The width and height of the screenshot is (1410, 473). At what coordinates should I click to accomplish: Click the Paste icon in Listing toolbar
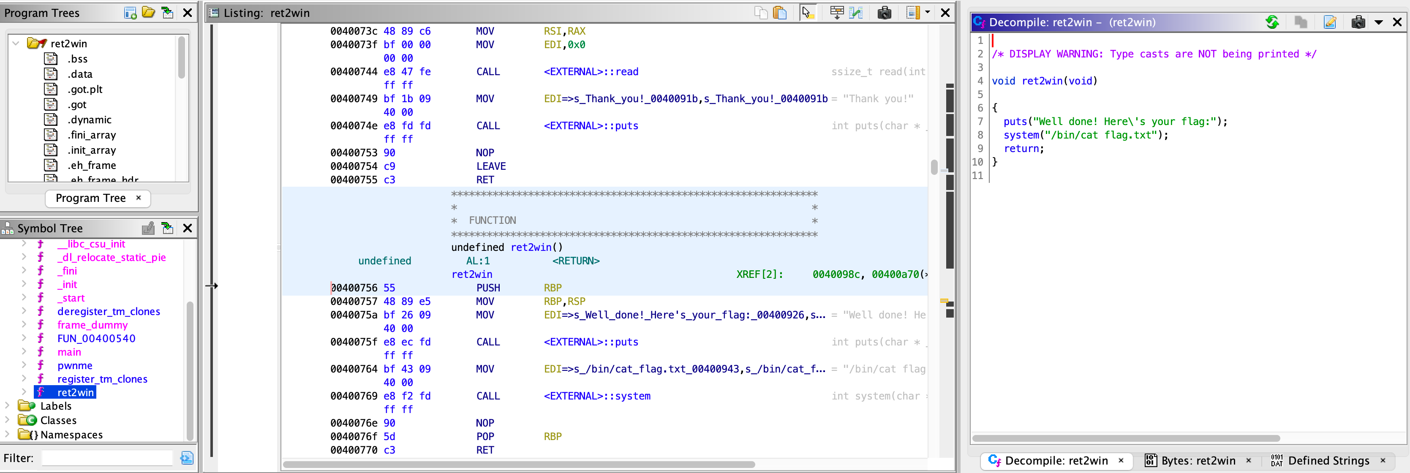[x=779, y=13]
